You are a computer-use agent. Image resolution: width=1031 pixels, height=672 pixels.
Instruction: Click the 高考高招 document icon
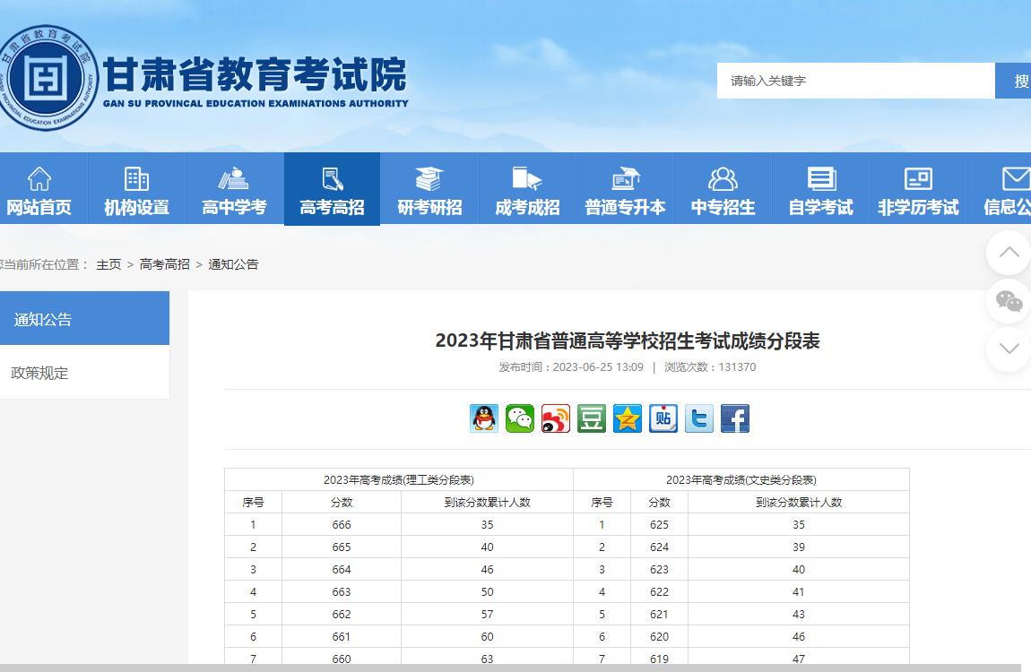click(332, 178)
